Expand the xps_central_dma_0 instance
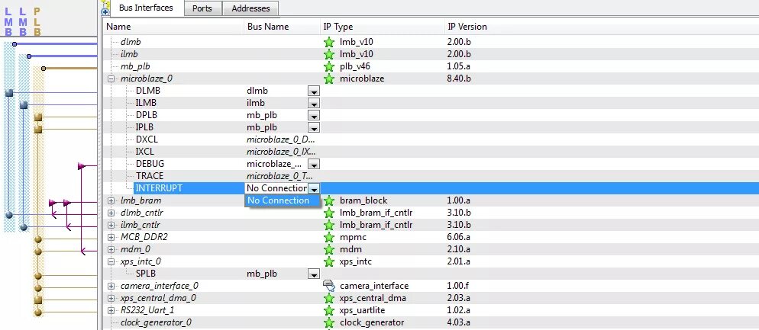759x330 pixels. point(111,298)
